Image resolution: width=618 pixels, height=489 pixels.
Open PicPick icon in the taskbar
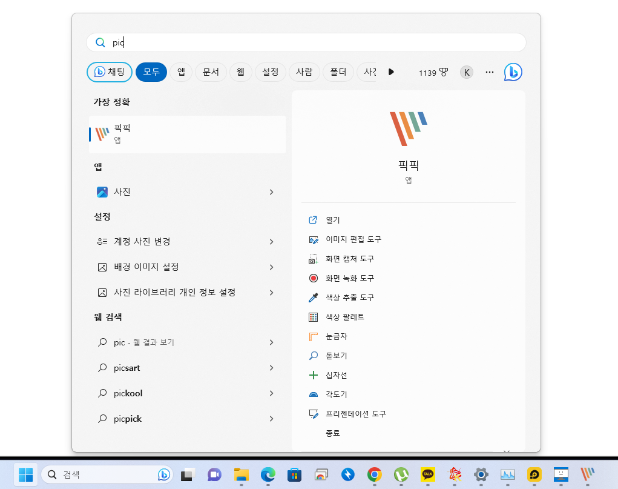point(587,474)
